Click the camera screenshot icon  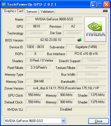pyautogui.click(x=105, y=11)
